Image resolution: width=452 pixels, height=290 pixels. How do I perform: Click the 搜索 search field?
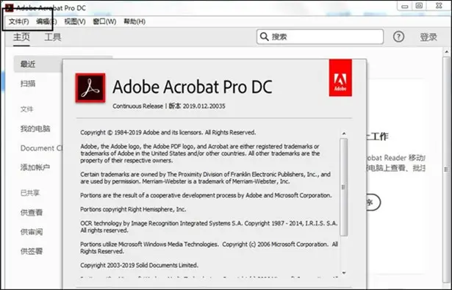pos(320,37)
